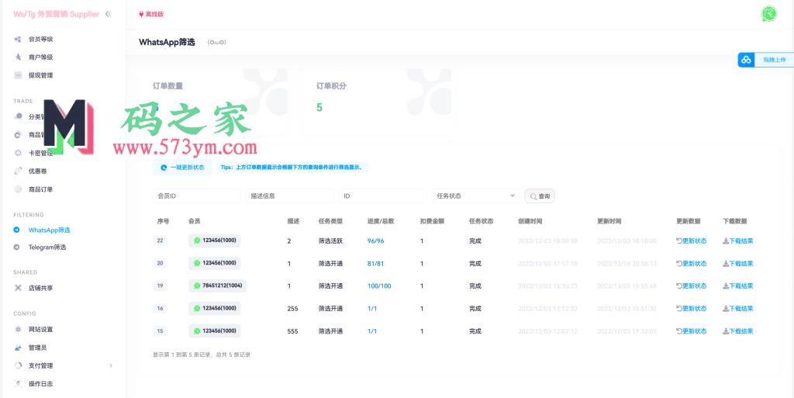Click 更新状态 for row 20

pos(691,263)
